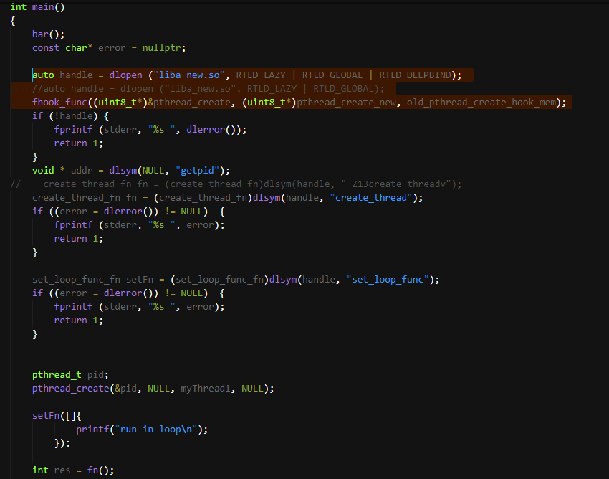Viewport: 609px width, 479px height.
Task: Click the fhook_func function call
Action: [57, 102]
